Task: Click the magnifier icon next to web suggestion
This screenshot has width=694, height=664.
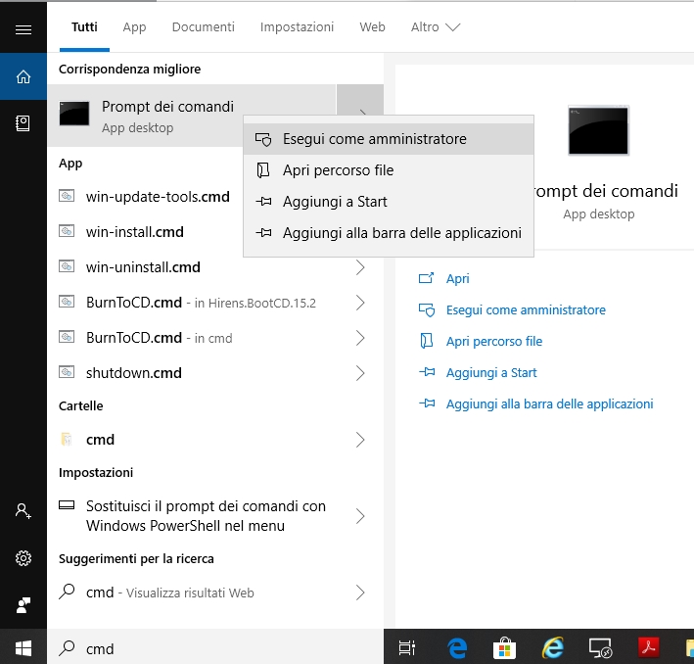Action: point(67,592)
